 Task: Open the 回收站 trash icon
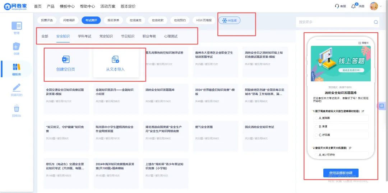click(17, 108)
